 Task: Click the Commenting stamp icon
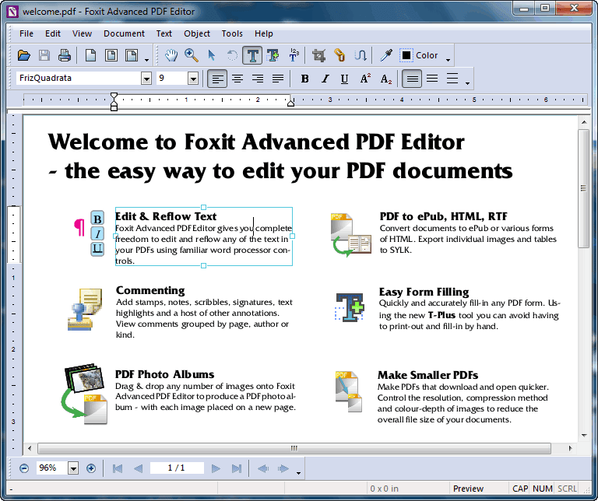pos(85,310)
